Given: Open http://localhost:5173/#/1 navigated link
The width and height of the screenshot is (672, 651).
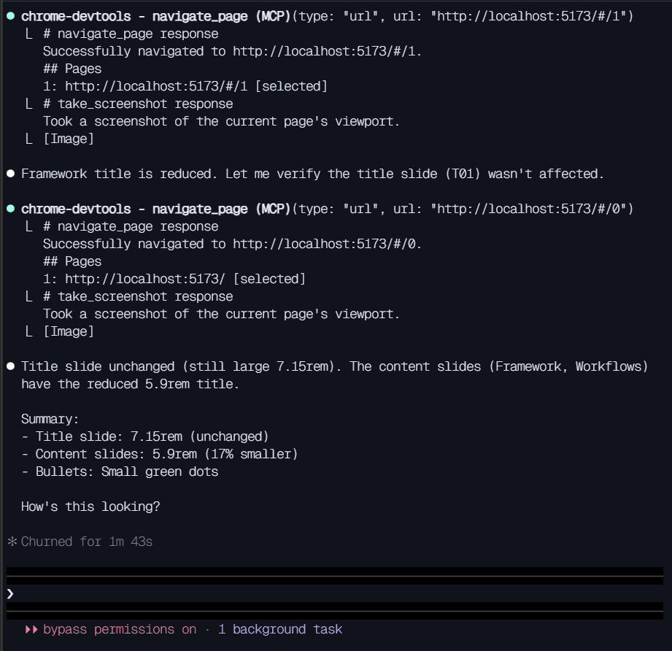Looking at the screenshot, I should (325, 51).
